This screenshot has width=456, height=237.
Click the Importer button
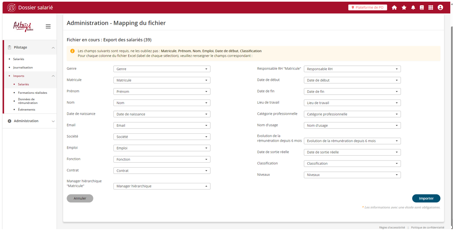[426, 199]
